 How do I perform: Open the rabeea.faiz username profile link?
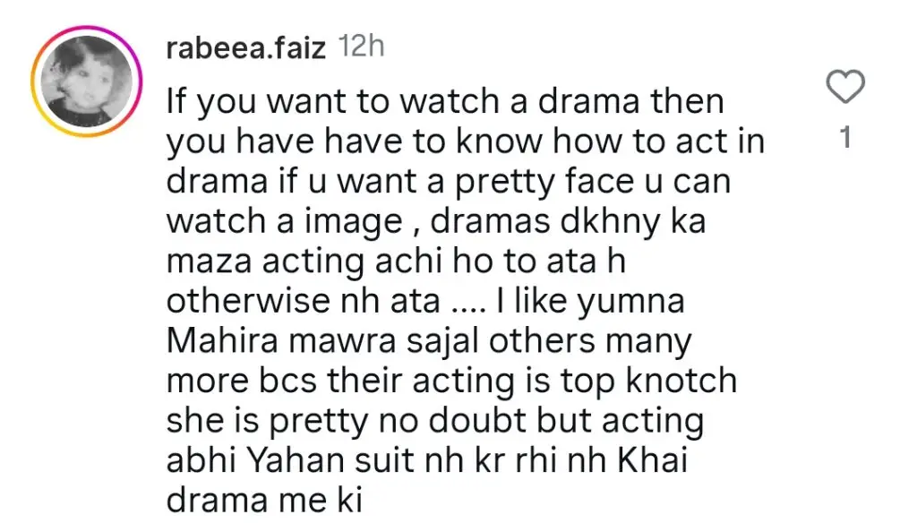247,47
